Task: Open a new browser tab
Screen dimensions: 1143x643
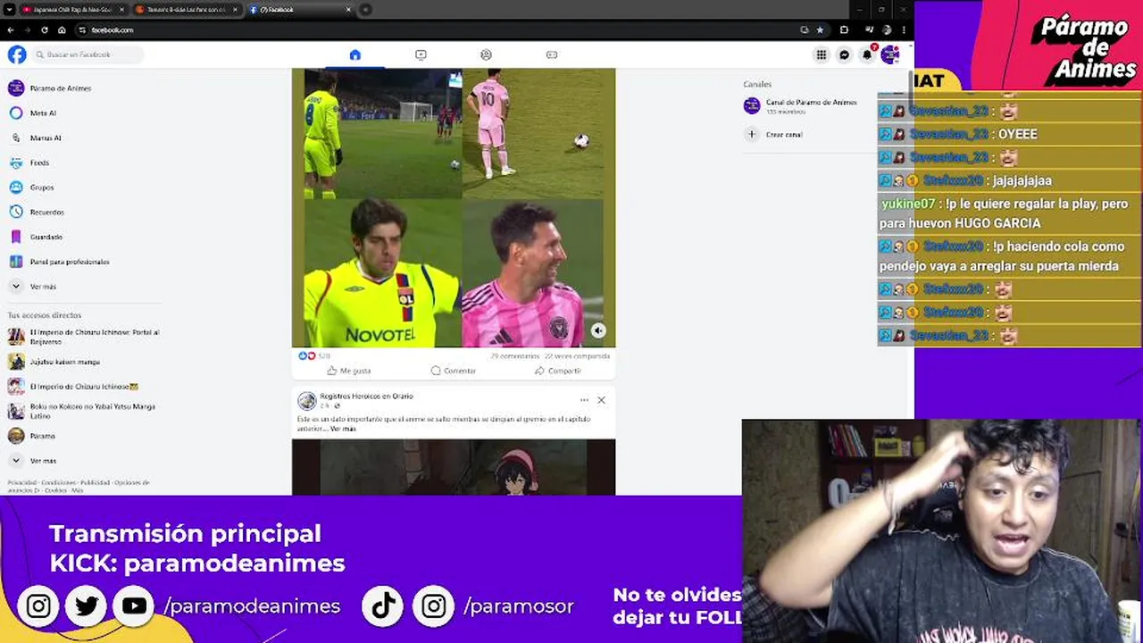Action: 365,9
